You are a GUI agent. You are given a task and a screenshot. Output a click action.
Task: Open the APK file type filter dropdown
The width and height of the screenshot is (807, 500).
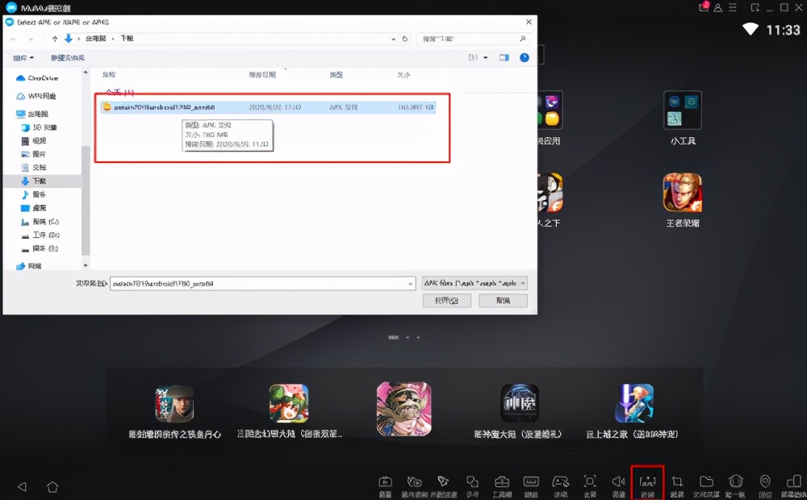[474, 283]
